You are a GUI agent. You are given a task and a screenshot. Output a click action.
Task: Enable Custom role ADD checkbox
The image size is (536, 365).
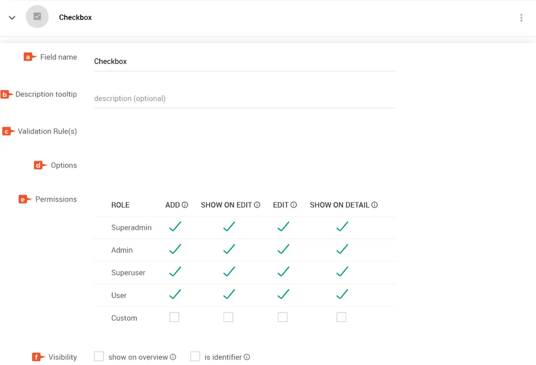click(x=174, y=318)
